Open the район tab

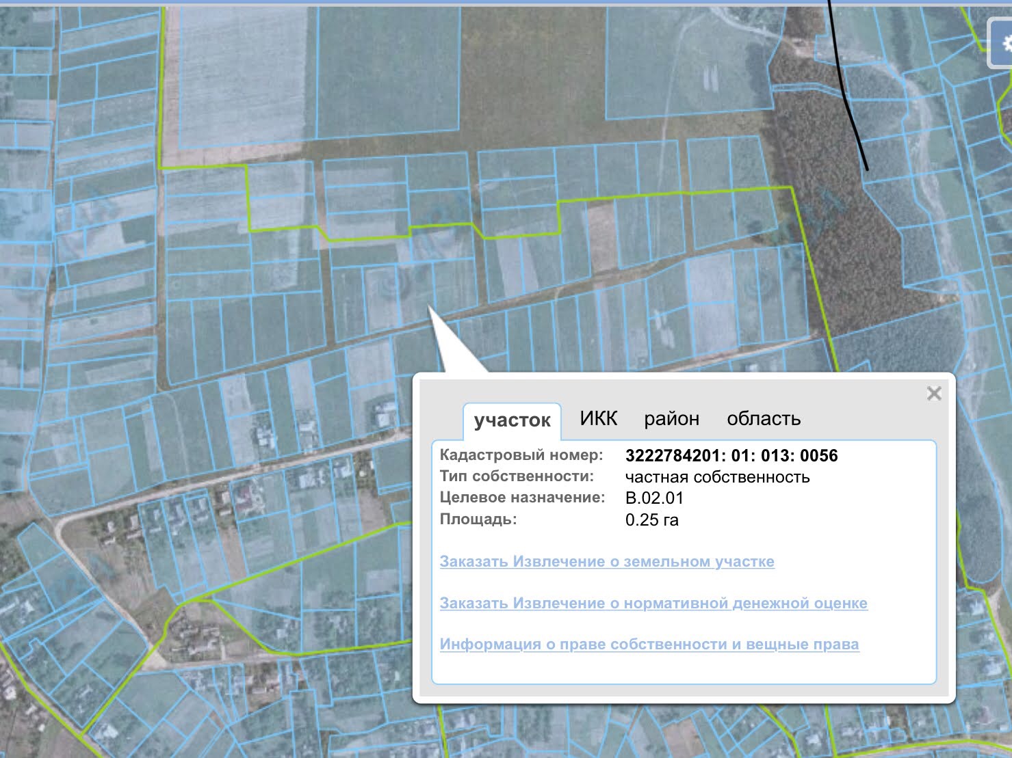(x=671, y=418)
